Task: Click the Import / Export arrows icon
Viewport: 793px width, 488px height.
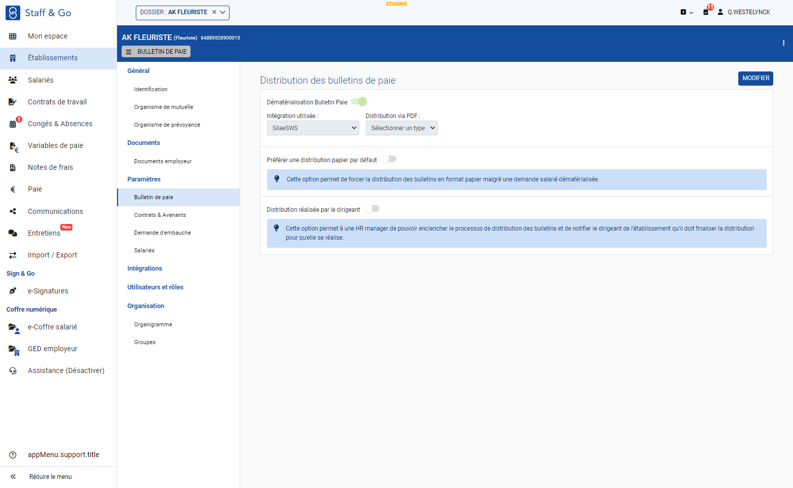Action: pos(13,255)
